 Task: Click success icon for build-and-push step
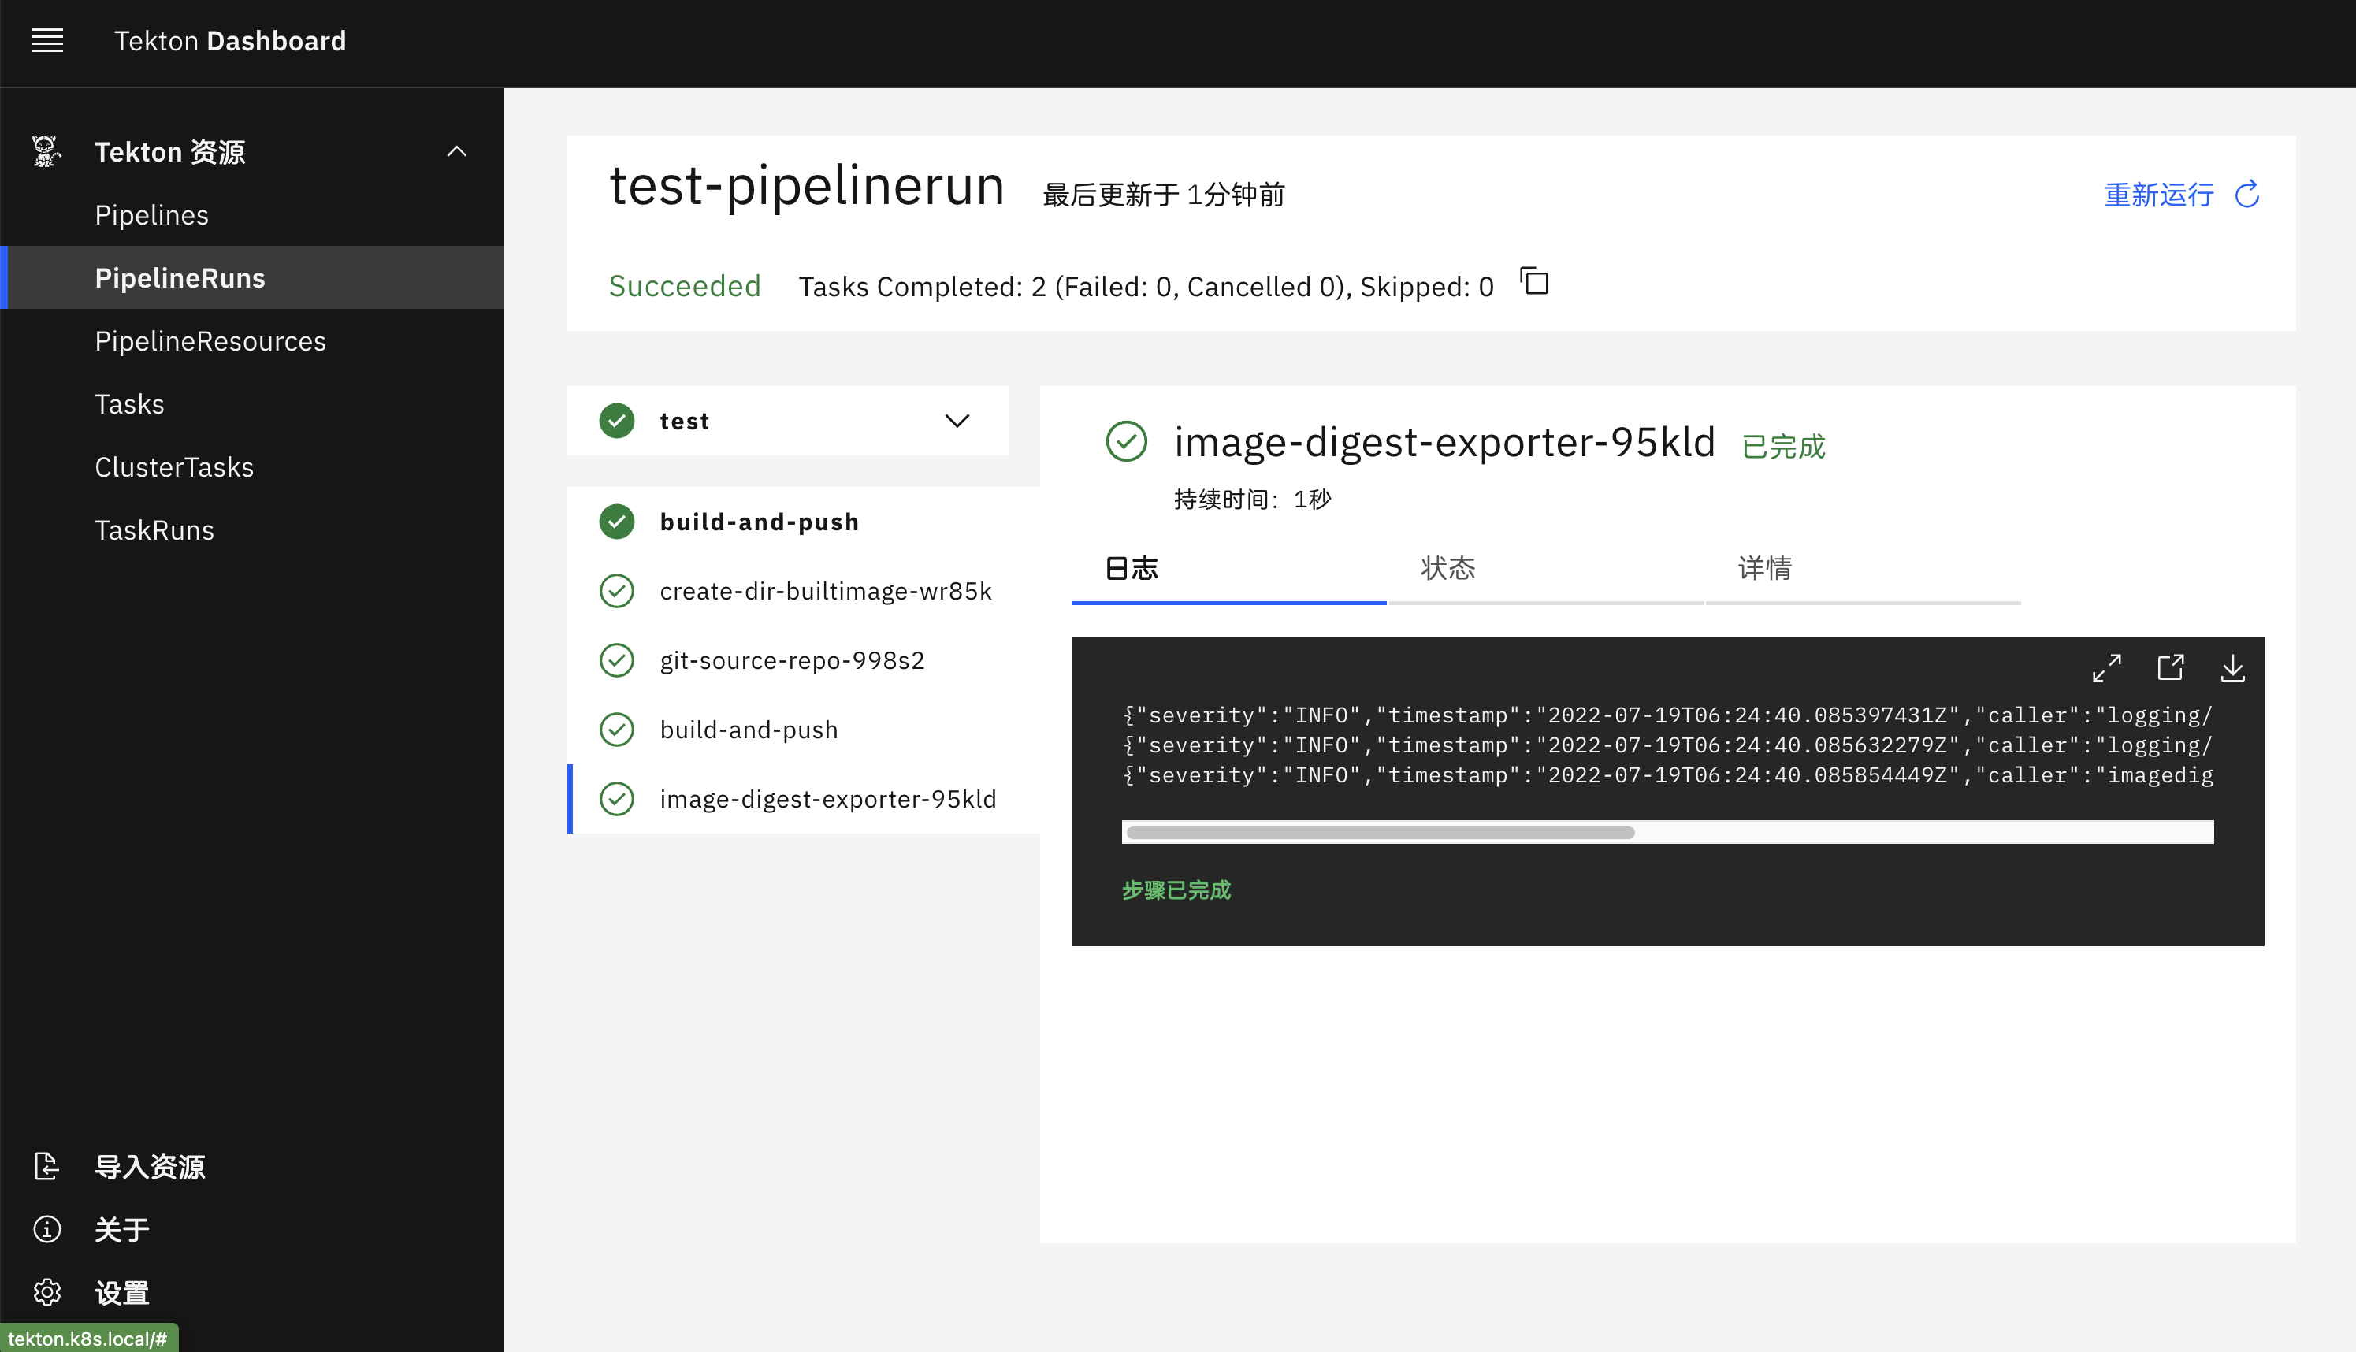point(617,729)
